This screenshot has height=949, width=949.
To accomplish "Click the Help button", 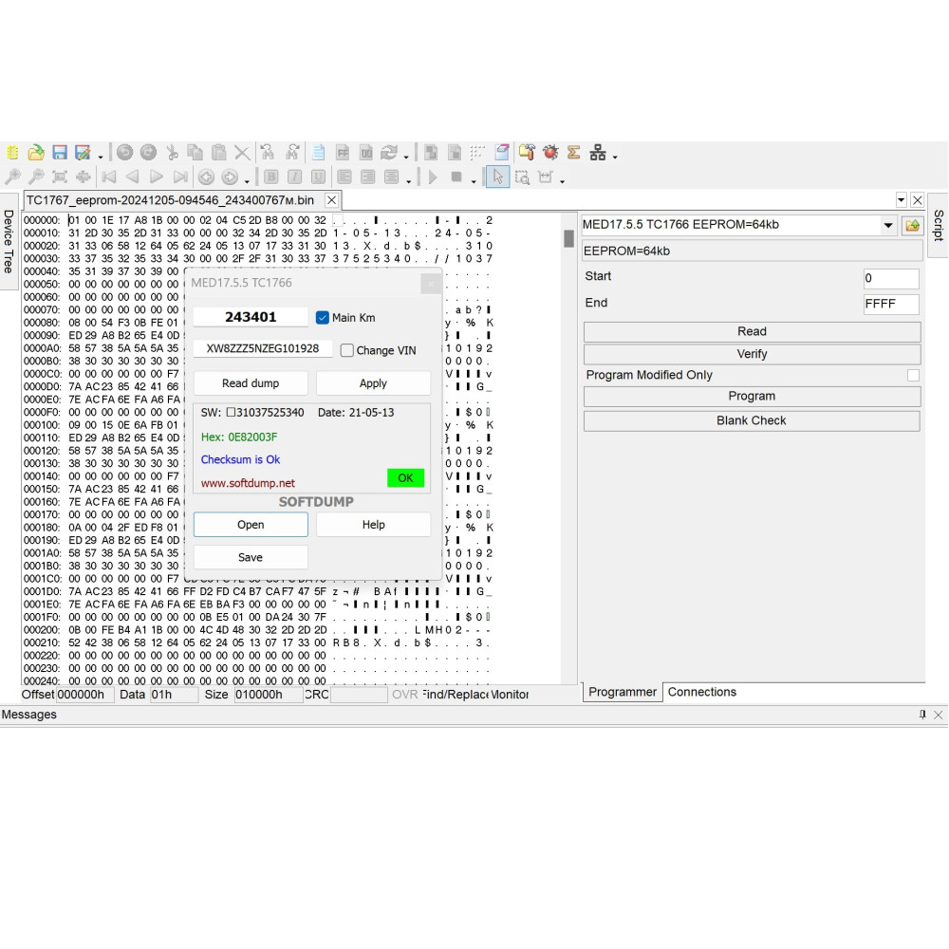I will tap(373, 525).
